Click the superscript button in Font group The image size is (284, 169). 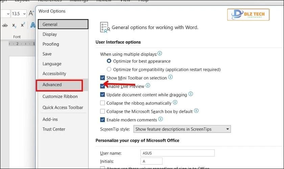23,25
